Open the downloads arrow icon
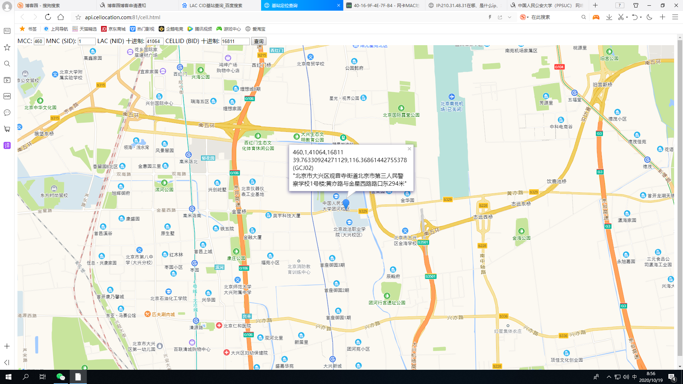The height and width of the screenshot is (384, 683). (609, 17)
